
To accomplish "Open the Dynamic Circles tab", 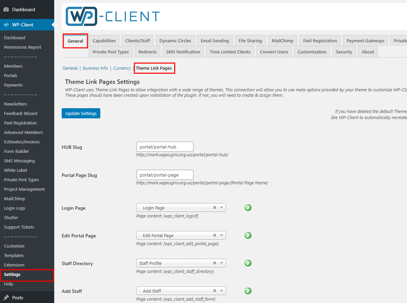I will (x=175, y=41).
